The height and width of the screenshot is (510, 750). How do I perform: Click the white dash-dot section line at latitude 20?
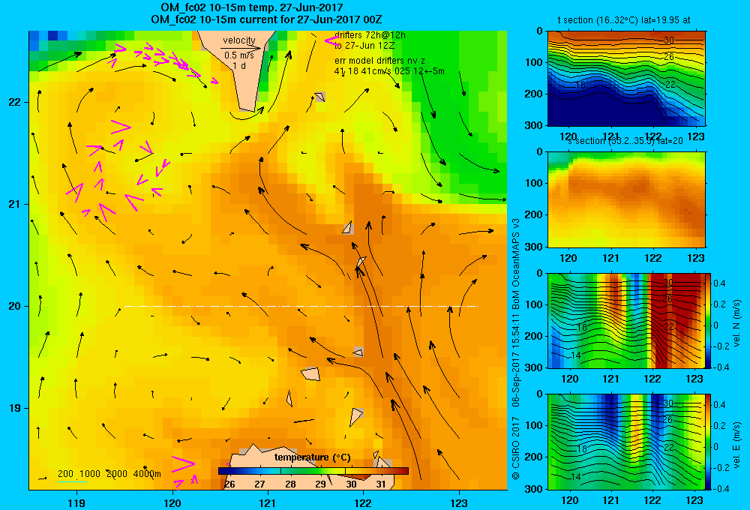pyautogui.click(x=301, y=306)
